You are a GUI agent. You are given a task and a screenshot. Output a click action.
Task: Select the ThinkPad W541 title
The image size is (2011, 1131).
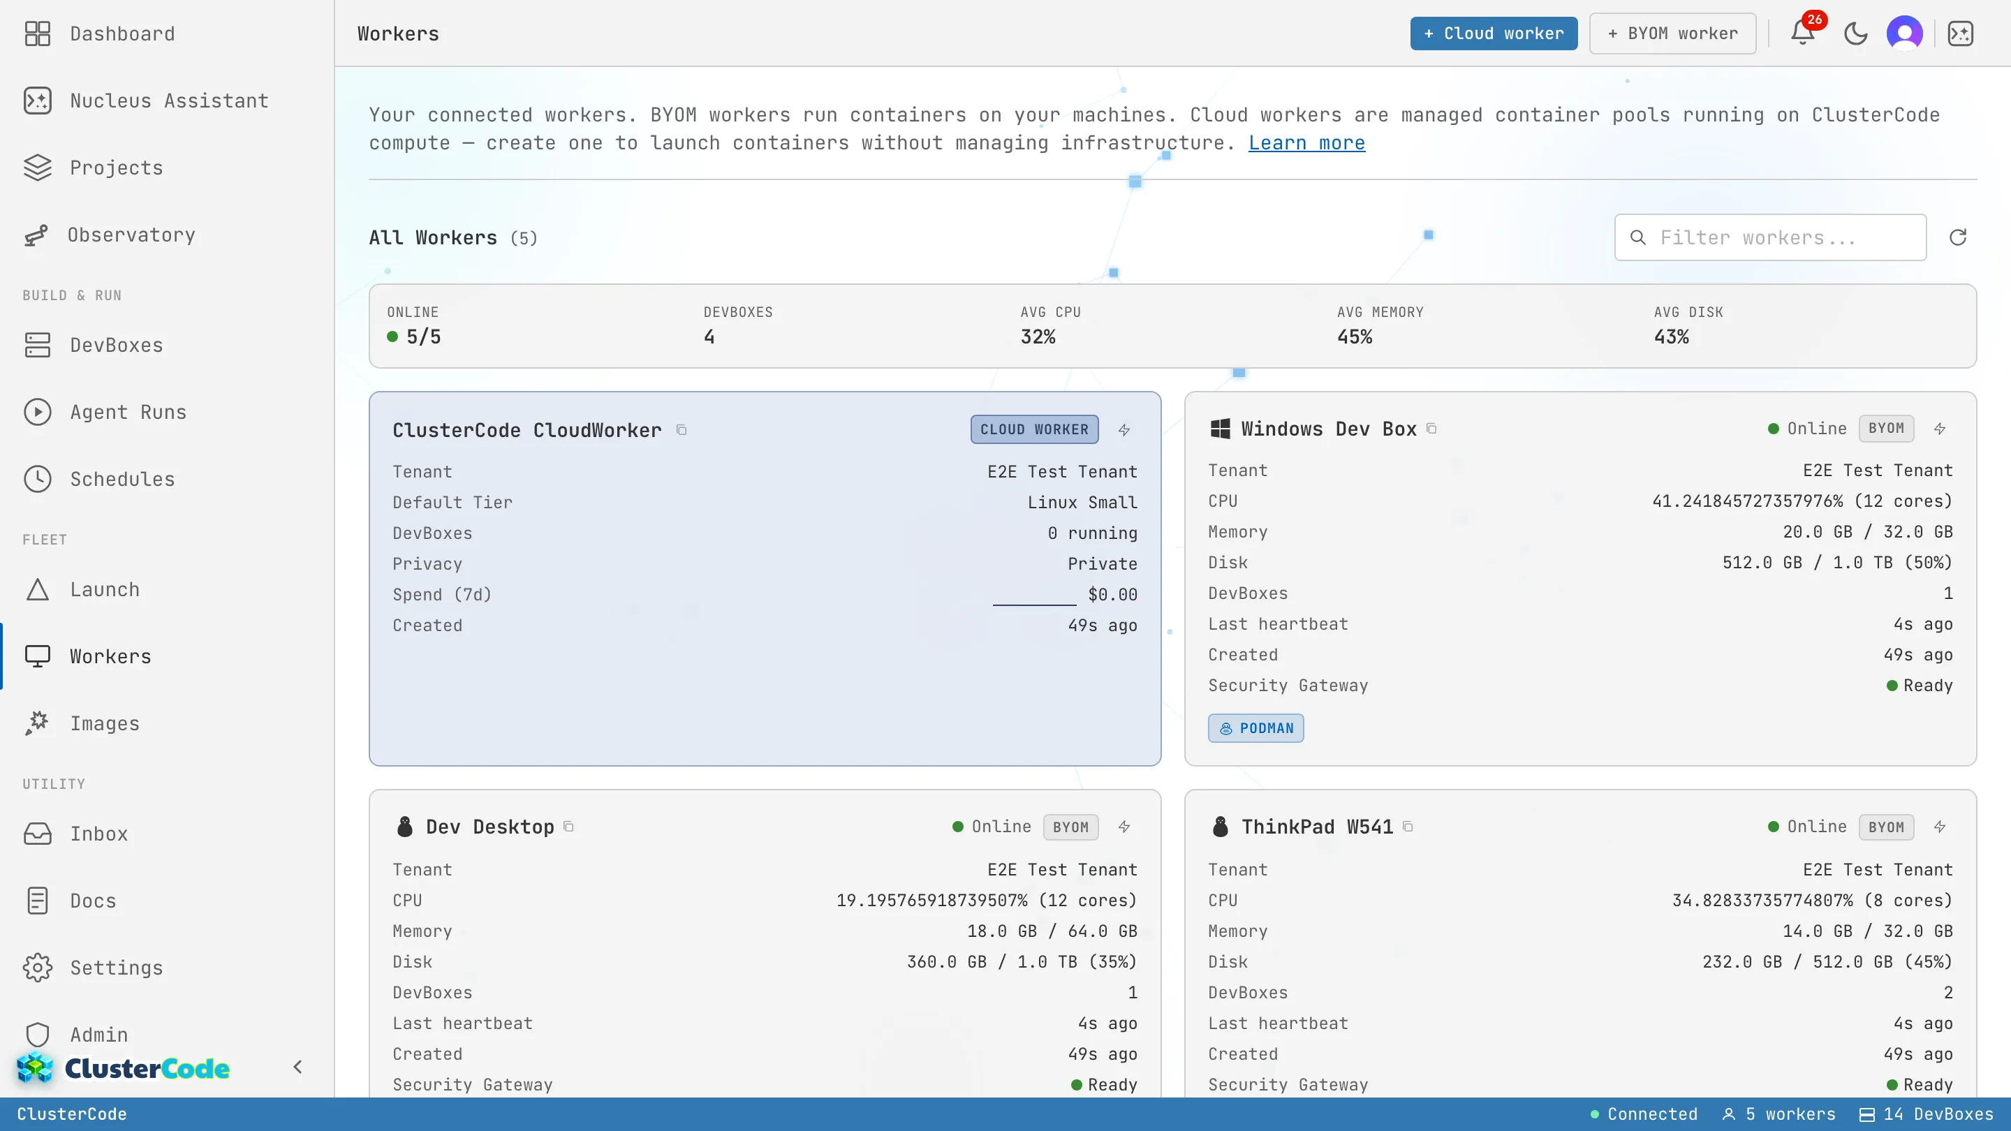tap(1317, 827)
